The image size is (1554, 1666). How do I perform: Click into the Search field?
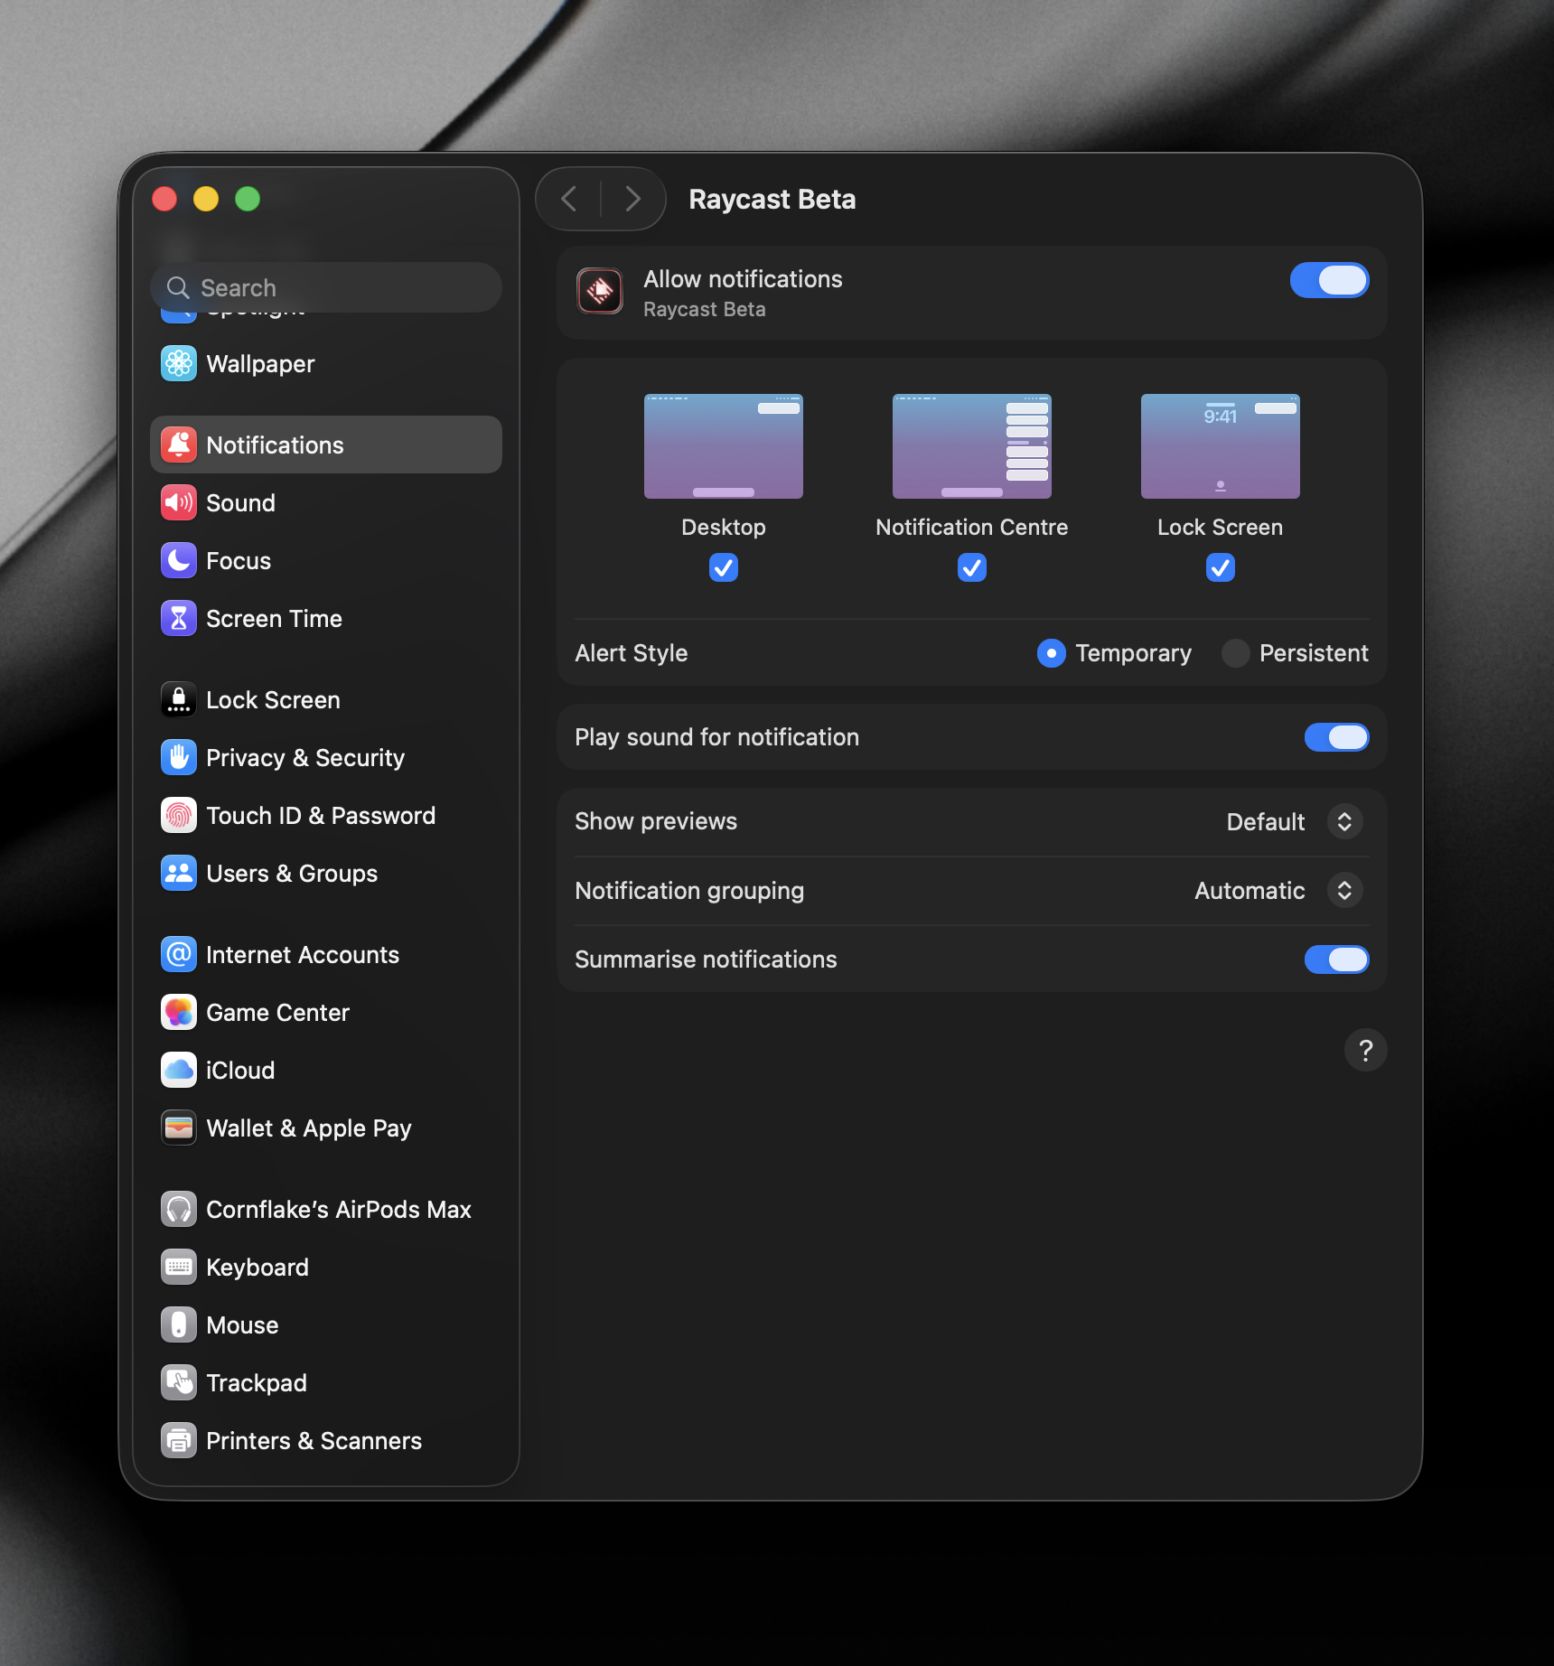pos(326,287)
